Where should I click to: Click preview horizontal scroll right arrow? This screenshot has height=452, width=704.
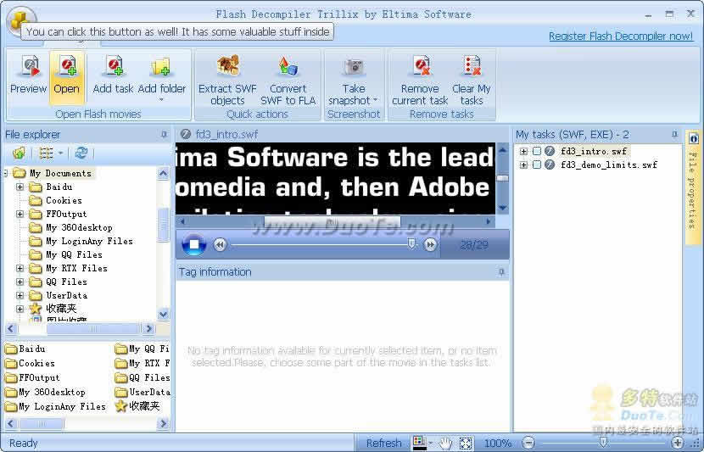pyautogui.click(x=489, y=221)
